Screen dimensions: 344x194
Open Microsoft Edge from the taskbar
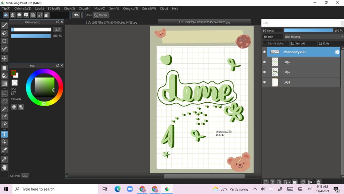pos(117,189)
